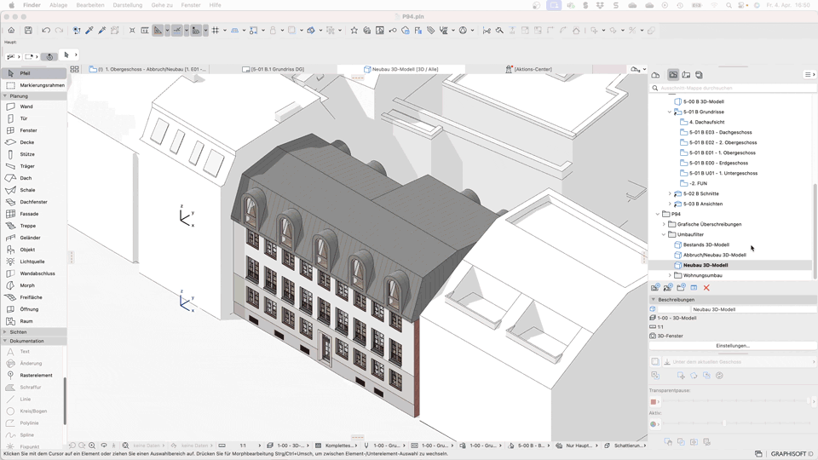Switch navigator to the publisher sets icon

pyautogui.click(x=699, y=75)
